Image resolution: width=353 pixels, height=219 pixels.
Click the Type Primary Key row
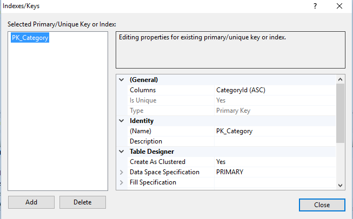point(171,111)
